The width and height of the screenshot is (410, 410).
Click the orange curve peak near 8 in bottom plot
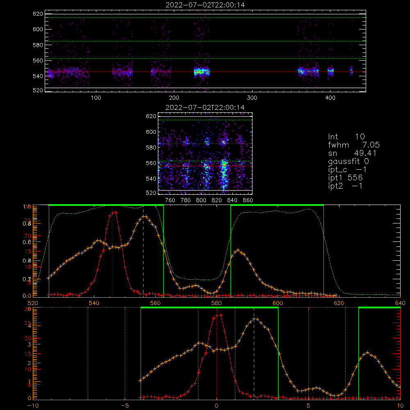pyautogui.click(x=367, y=353)
